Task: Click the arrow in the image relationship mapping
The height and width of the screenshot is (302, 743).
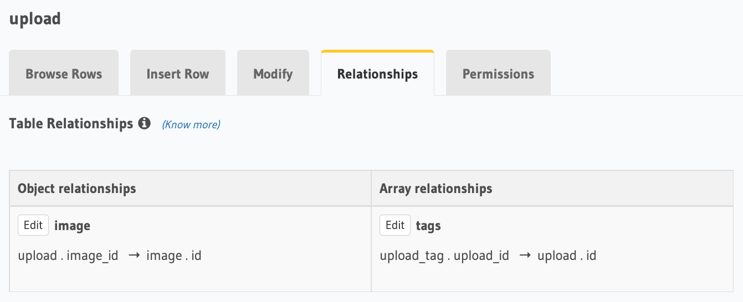Action: (134, 256)
